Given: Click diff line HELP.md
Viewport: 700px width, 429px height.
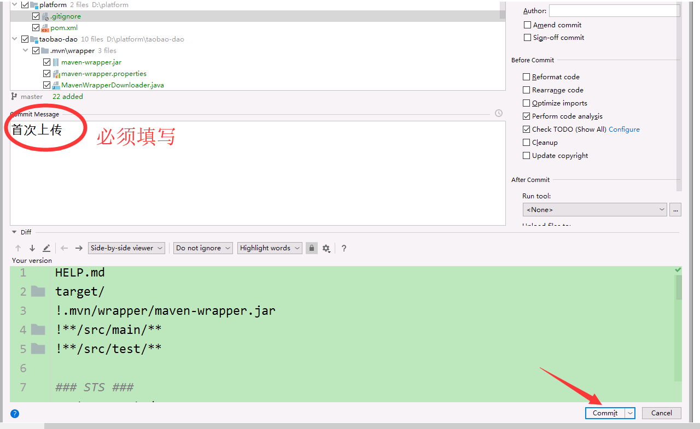Looking at the screenshot, I should (x=80, y=272).
